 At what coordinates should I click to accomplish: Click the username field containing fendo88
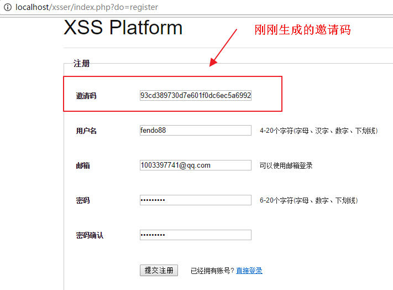click(x=196, y=131)
